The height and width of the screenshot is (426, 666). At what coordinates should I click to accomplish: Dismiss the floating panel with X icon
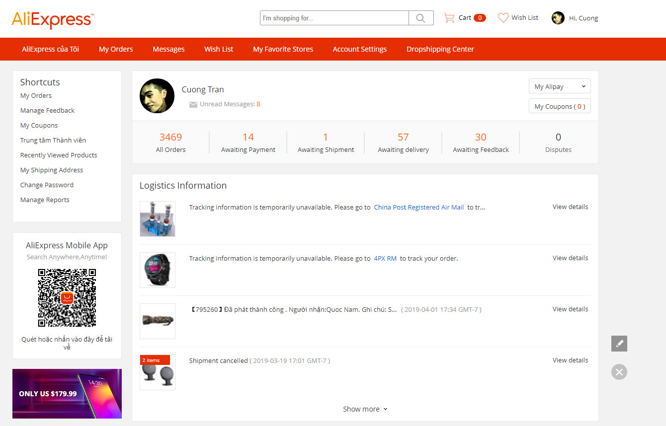[x=619, y=372]
